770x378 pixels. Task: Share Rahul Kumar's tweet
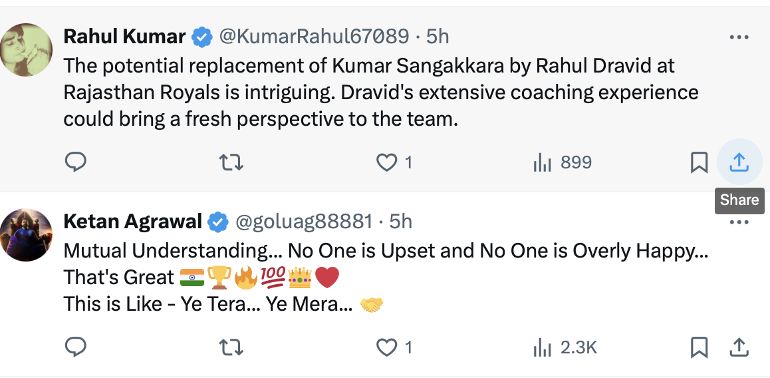739,162
